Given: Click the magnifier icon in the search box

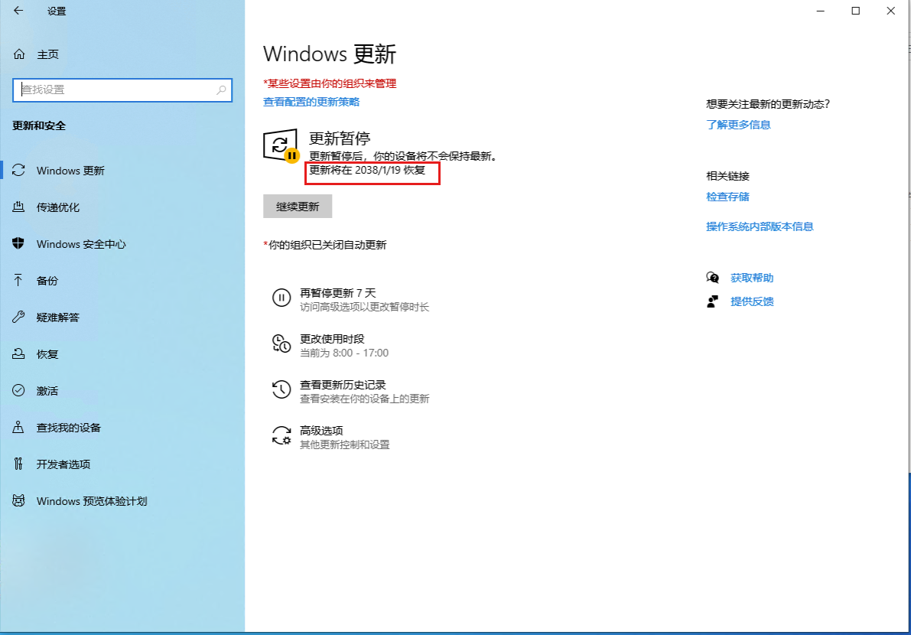Looking at the screenshot, I should click(221, 90).
